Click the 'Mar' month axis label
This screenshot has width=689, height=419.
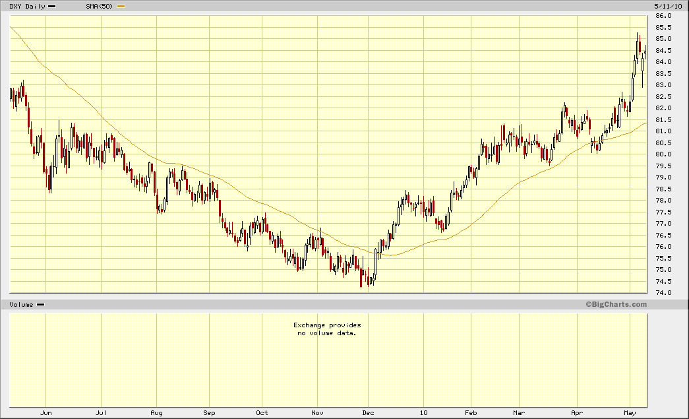[x=519, y=412]
